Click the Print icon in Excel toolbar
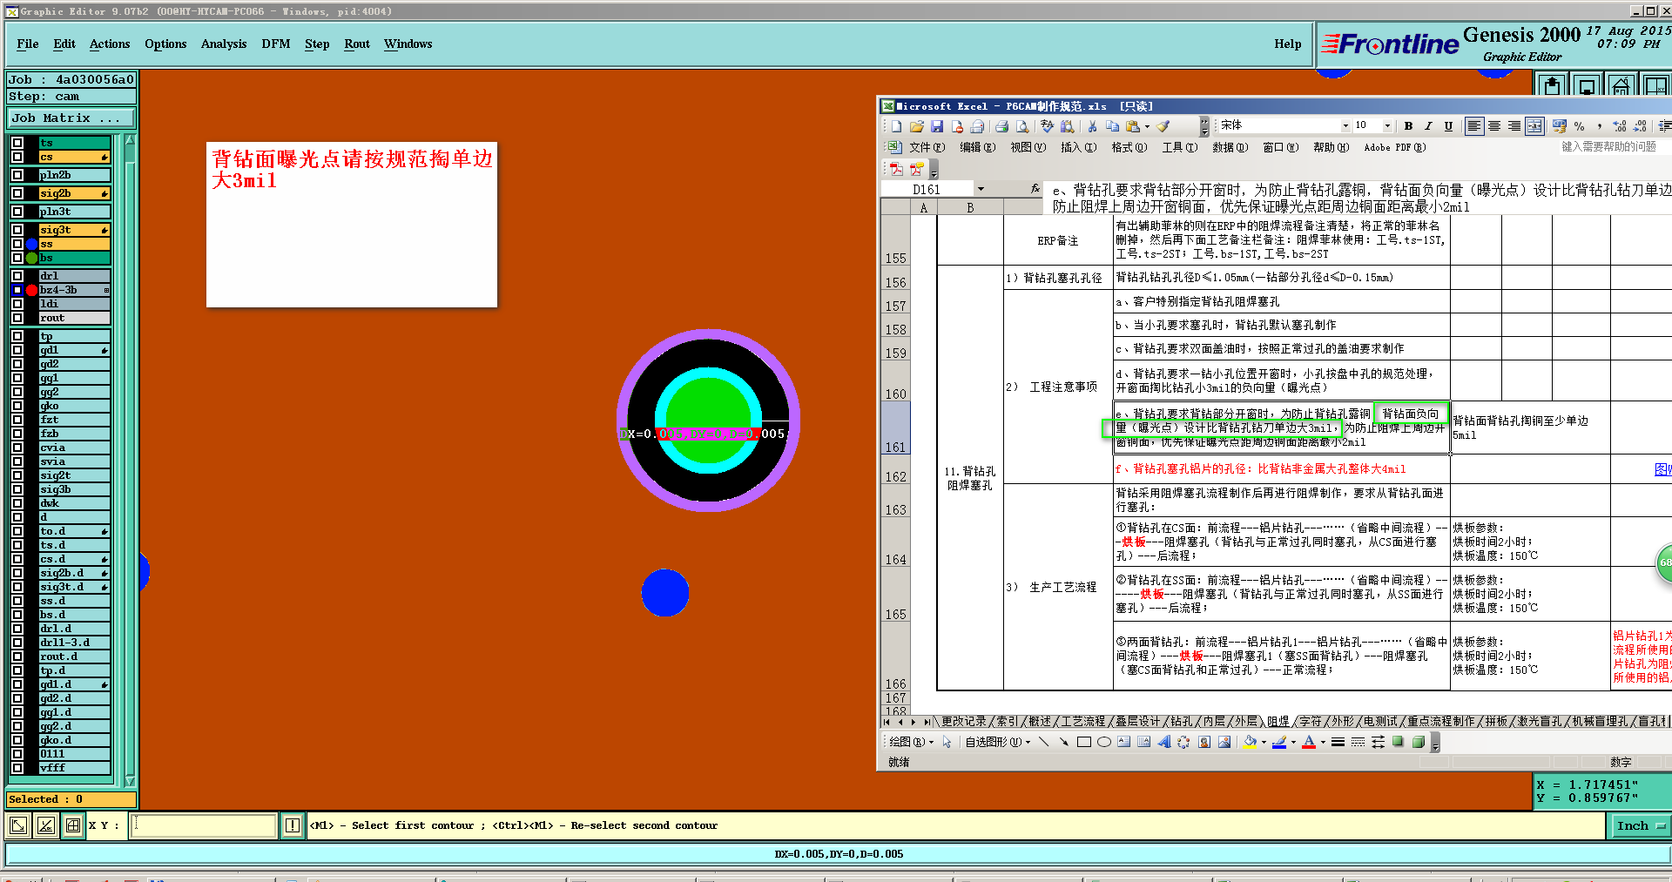 pyautogui.click(x=1001, y=126)
